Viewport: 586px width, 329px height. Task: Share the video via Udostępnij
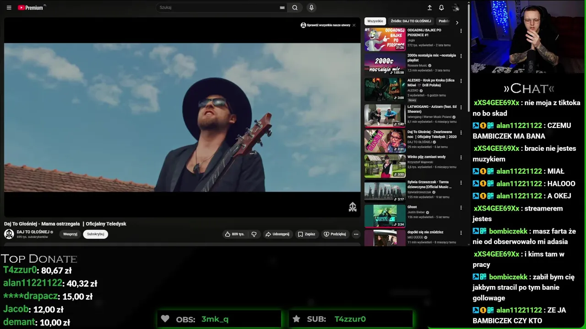277,234
